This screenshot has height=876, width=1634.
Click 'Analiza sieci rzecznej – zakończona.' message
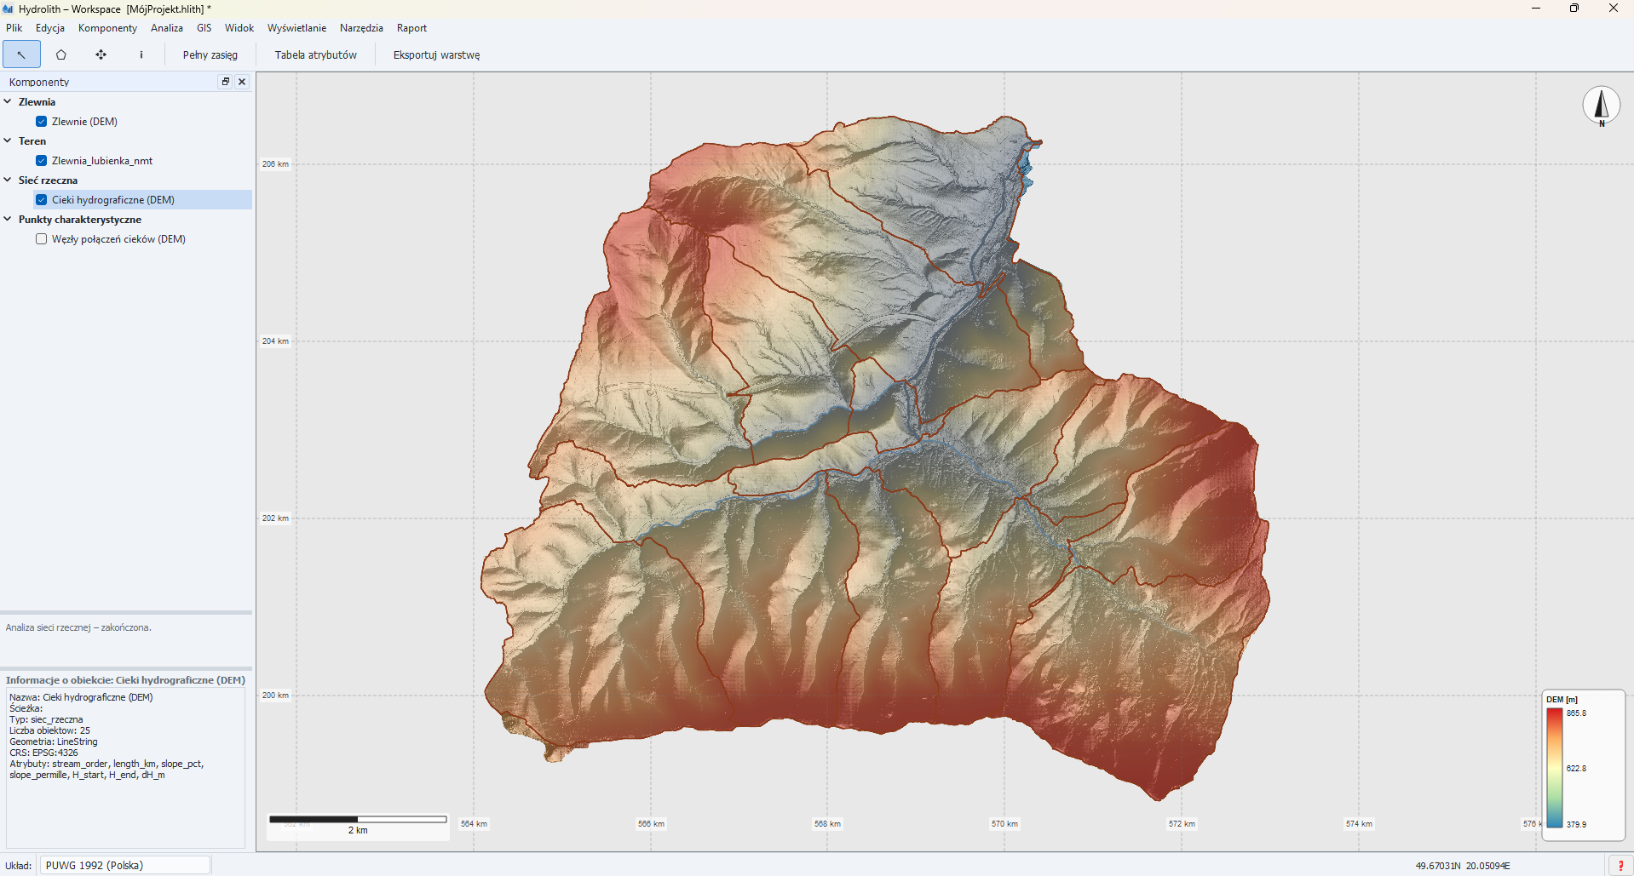(x=78, y=627)
